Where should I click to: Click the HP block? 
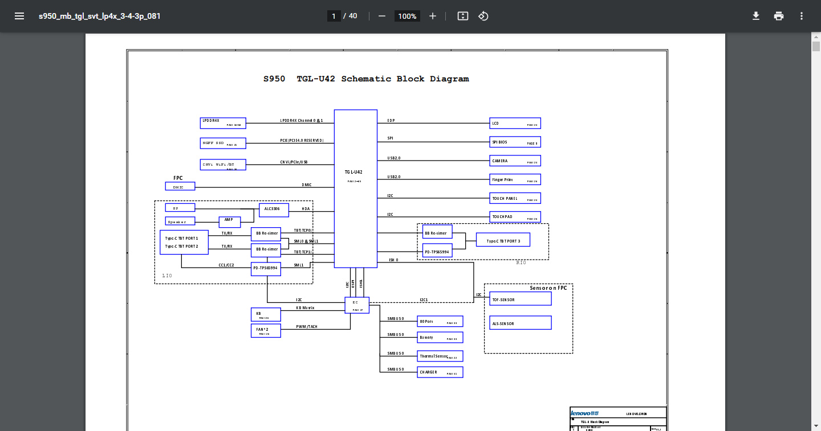180,208
